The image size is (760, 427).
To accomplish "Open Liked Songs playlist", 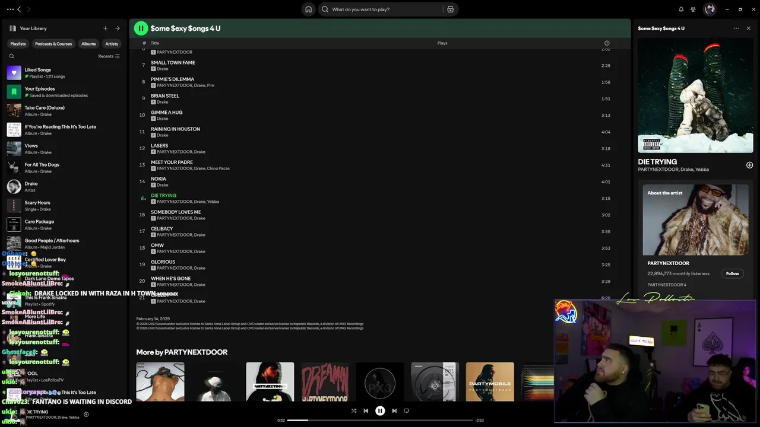I will click(64, 73).
